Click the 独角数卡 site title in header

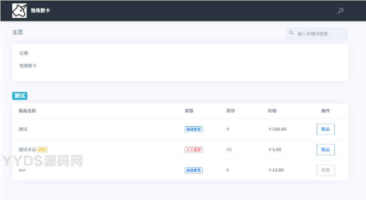tap(40, 11)
